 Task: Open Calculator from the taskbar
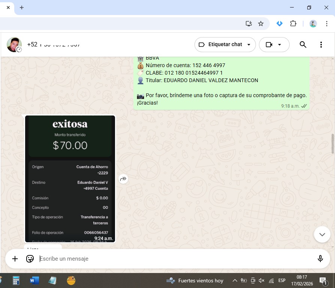point(16,280)
